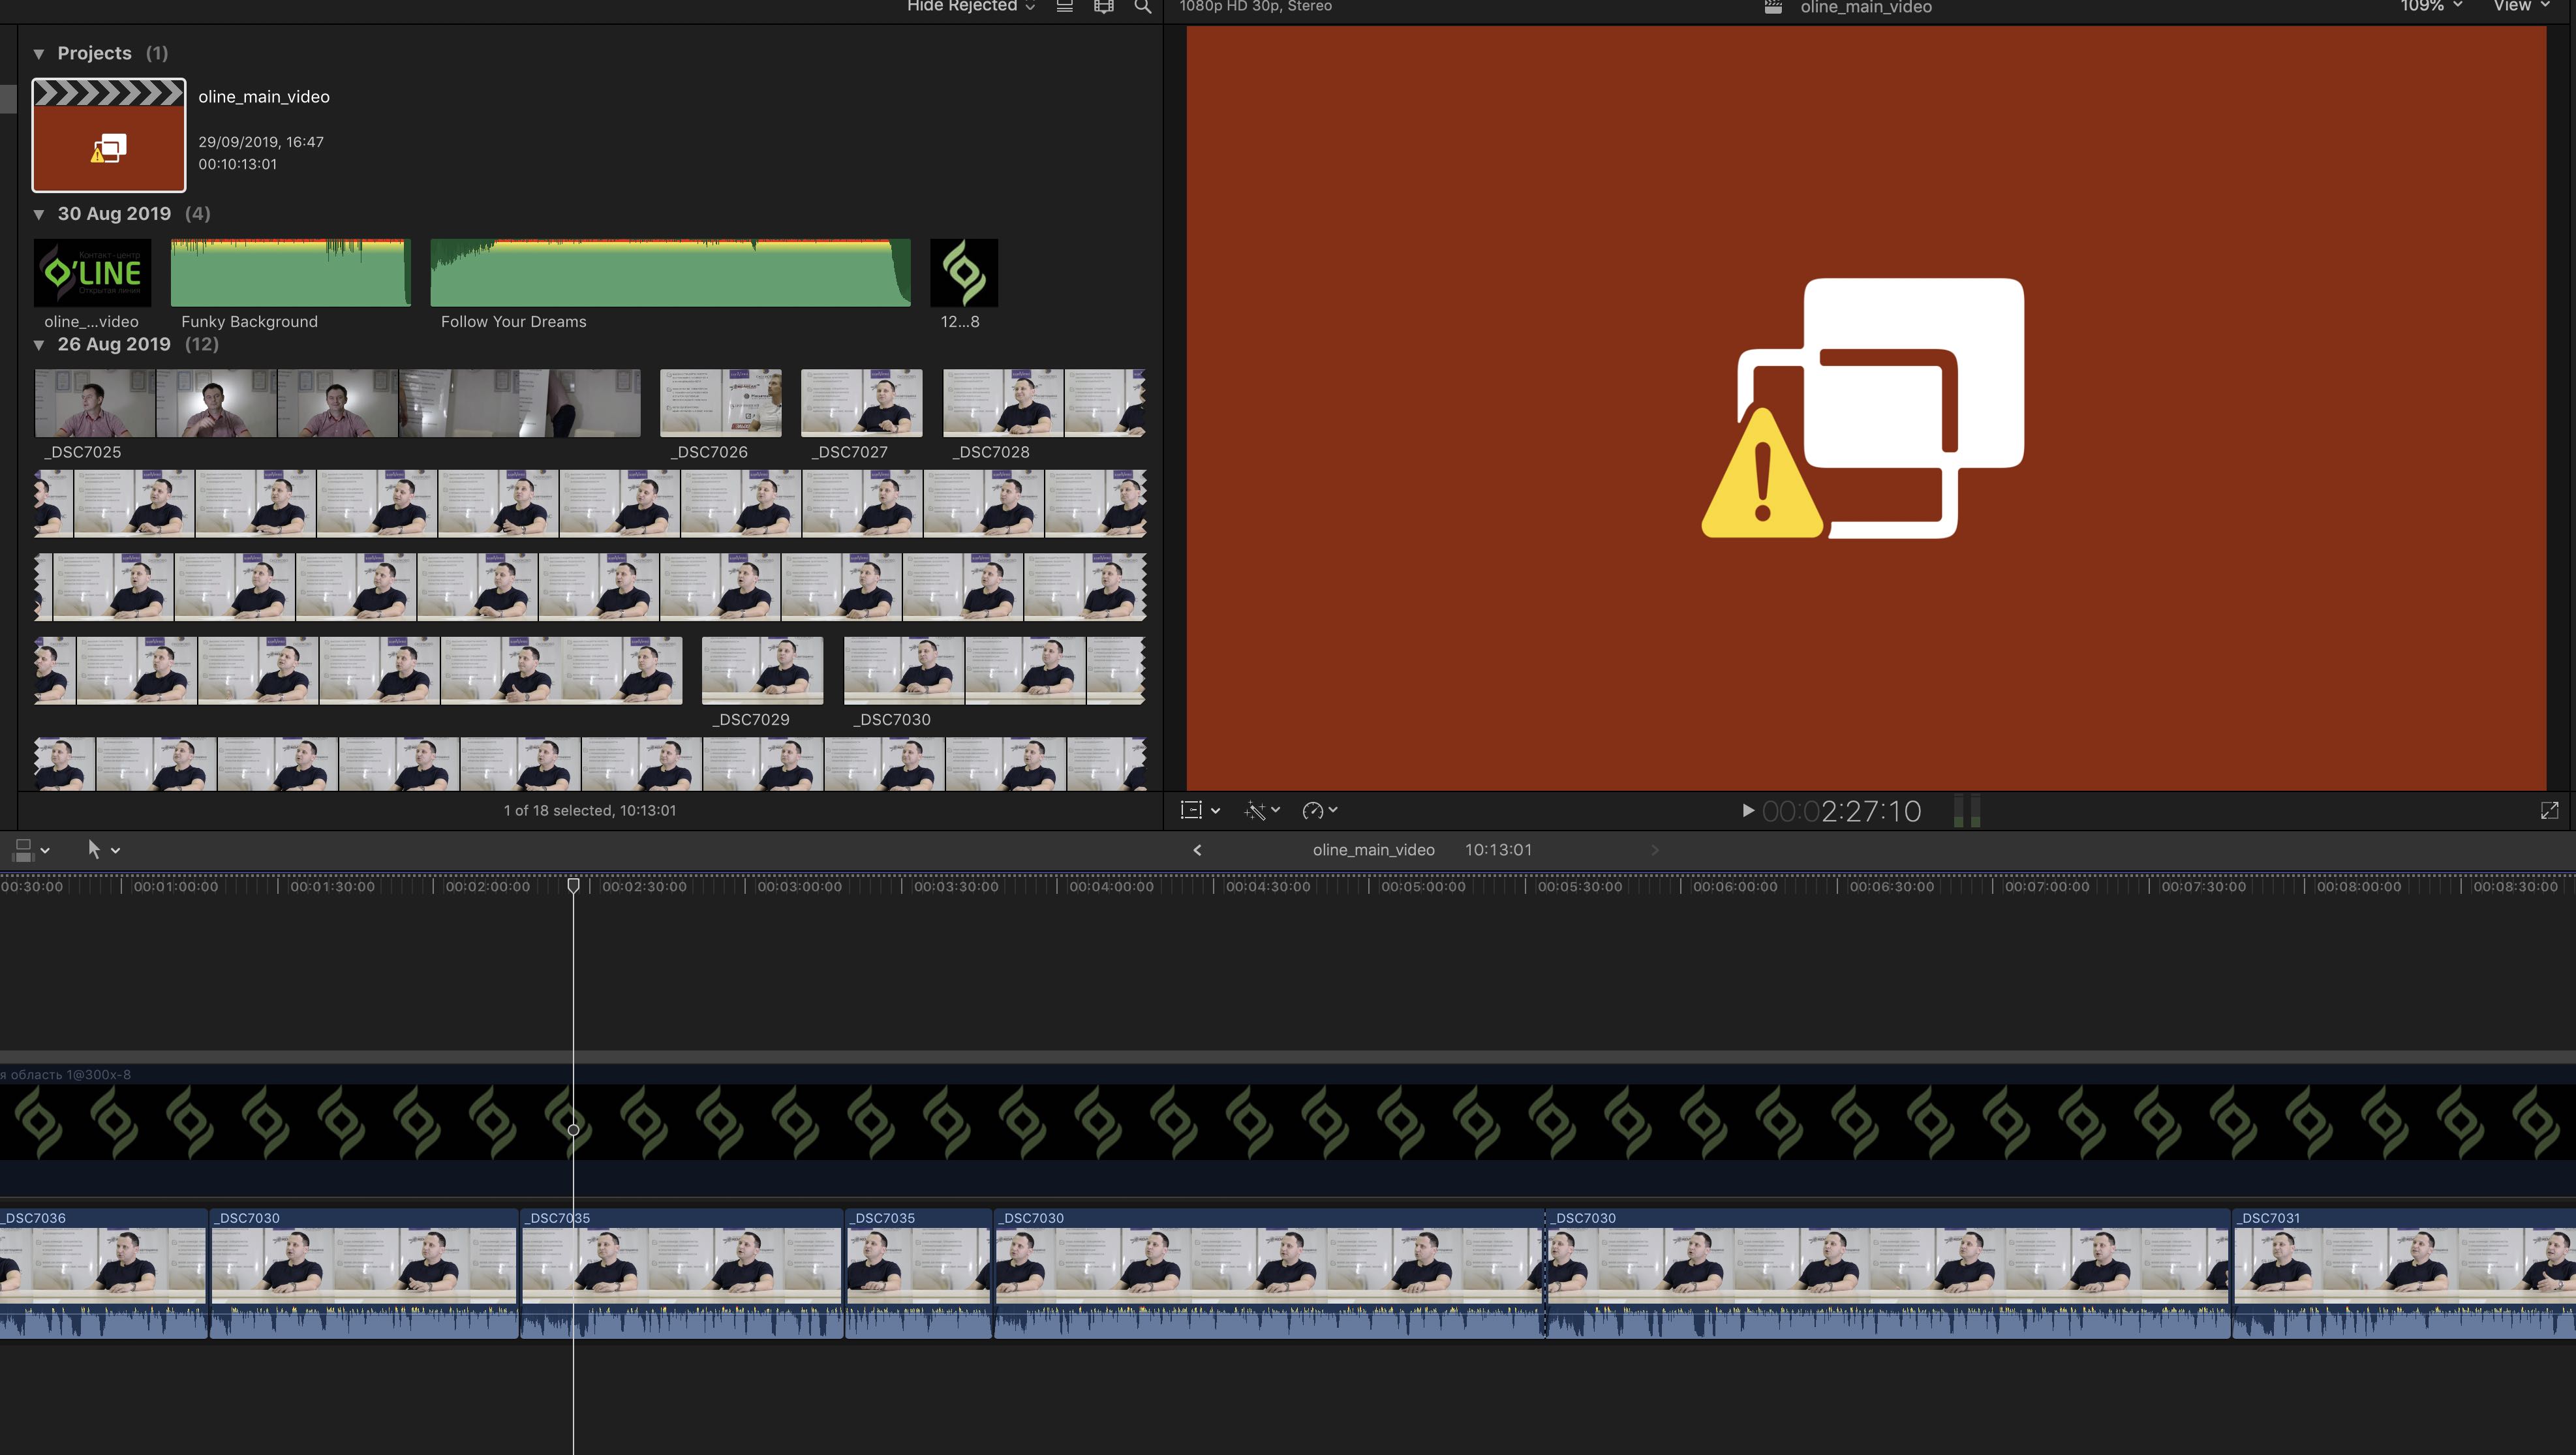Select the Follow Your Dreams audio clip
This screenshot has width=2576, height=1455.
coord(670,272)
